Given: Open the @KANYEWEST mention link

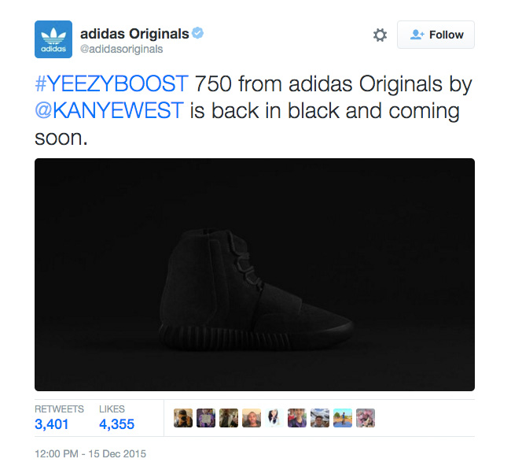Looking at the screenshot, I should [109, 110].
